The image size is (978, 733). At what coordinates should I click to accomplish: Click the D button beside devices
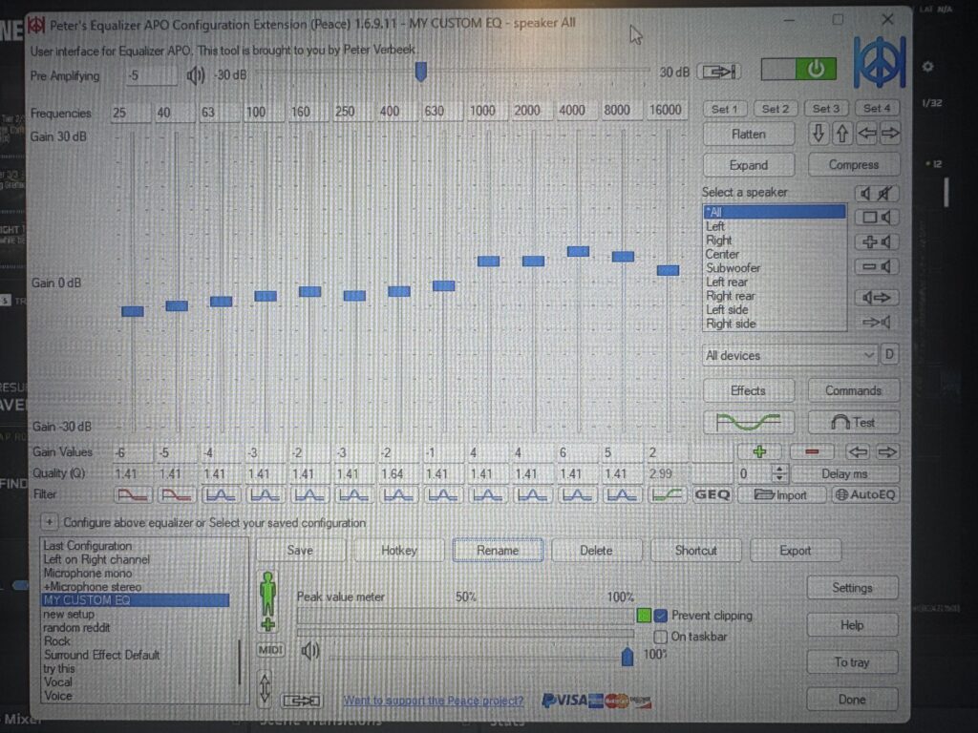(889, 355)
